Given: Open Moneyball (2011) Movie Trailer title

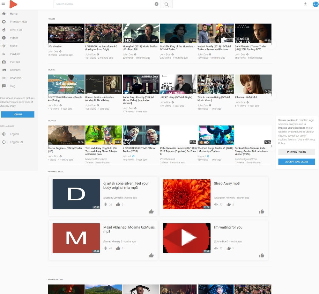Looking at the screenshot, I should [x=140, y=48].
